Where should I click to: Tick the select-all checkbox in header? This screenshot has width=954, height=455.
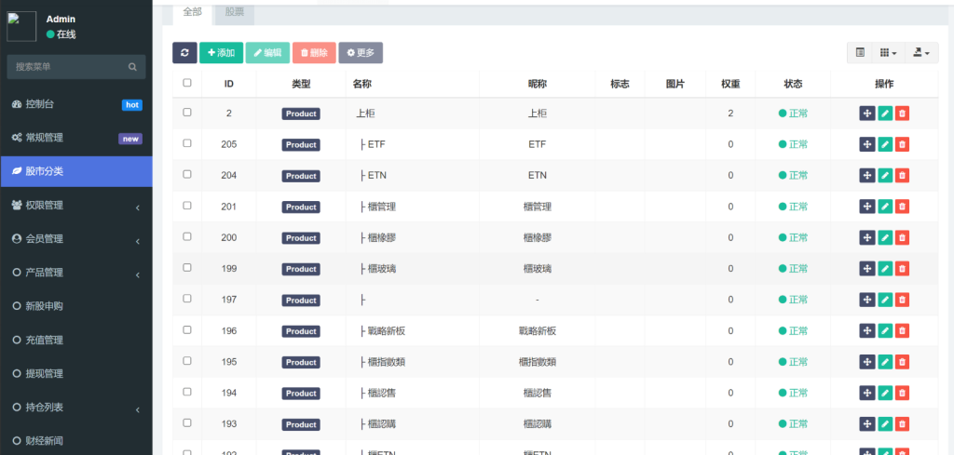click(x=186, y=83)
